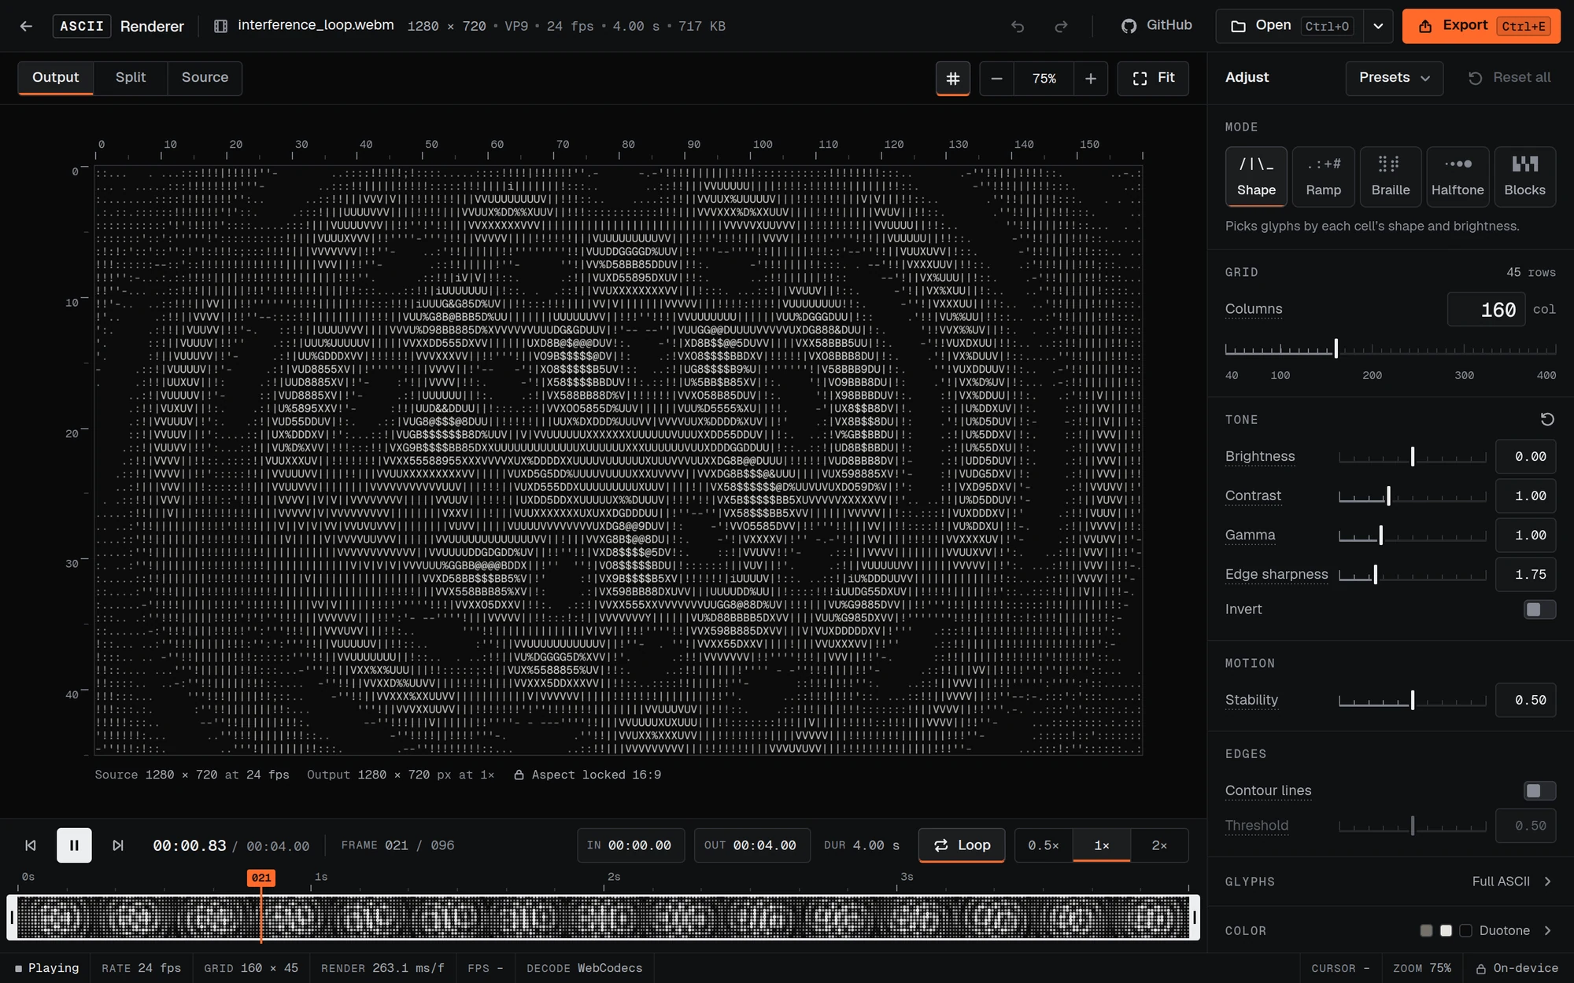Click the Stability slider handle
The width and height of the screenshot is (1574, 983).
1413,700
